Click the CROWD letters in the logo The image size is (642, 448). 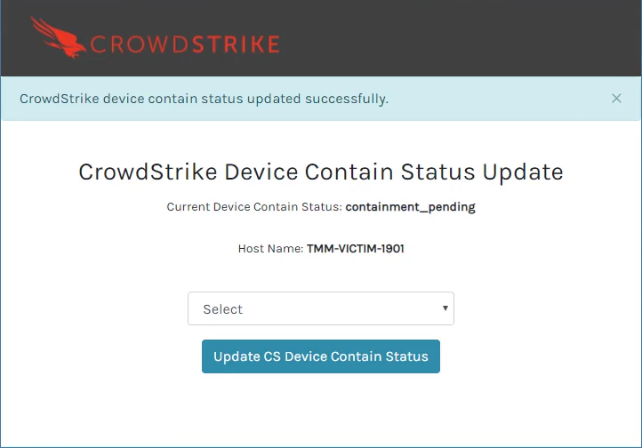(x=140, y=44)
